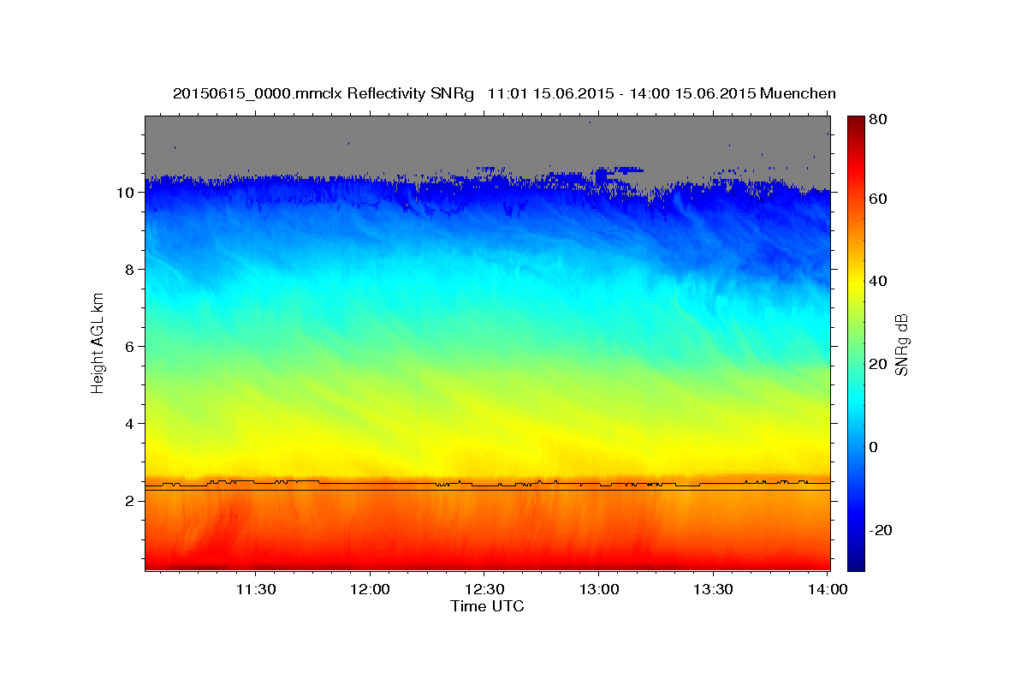This screenshot has width=1027, height=685.
Task: Click the height axis label 6
Action: coord(130,347)
